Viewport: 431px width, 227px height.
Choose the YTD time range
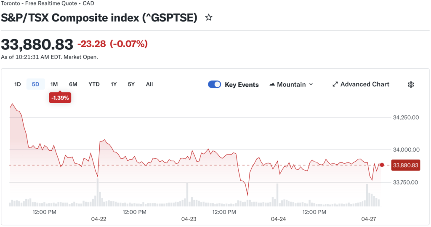point(94,84)
